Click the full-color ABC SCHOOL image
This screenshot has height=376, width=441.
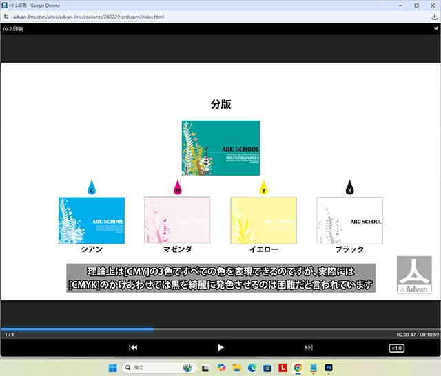[220, 148]
